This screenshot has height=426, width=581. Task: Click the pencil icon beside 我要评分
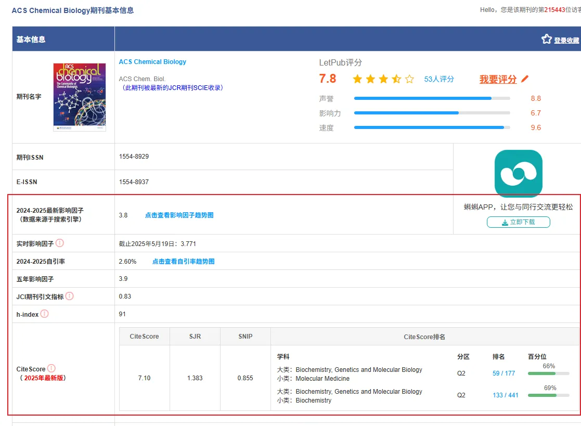pos(525,79)
